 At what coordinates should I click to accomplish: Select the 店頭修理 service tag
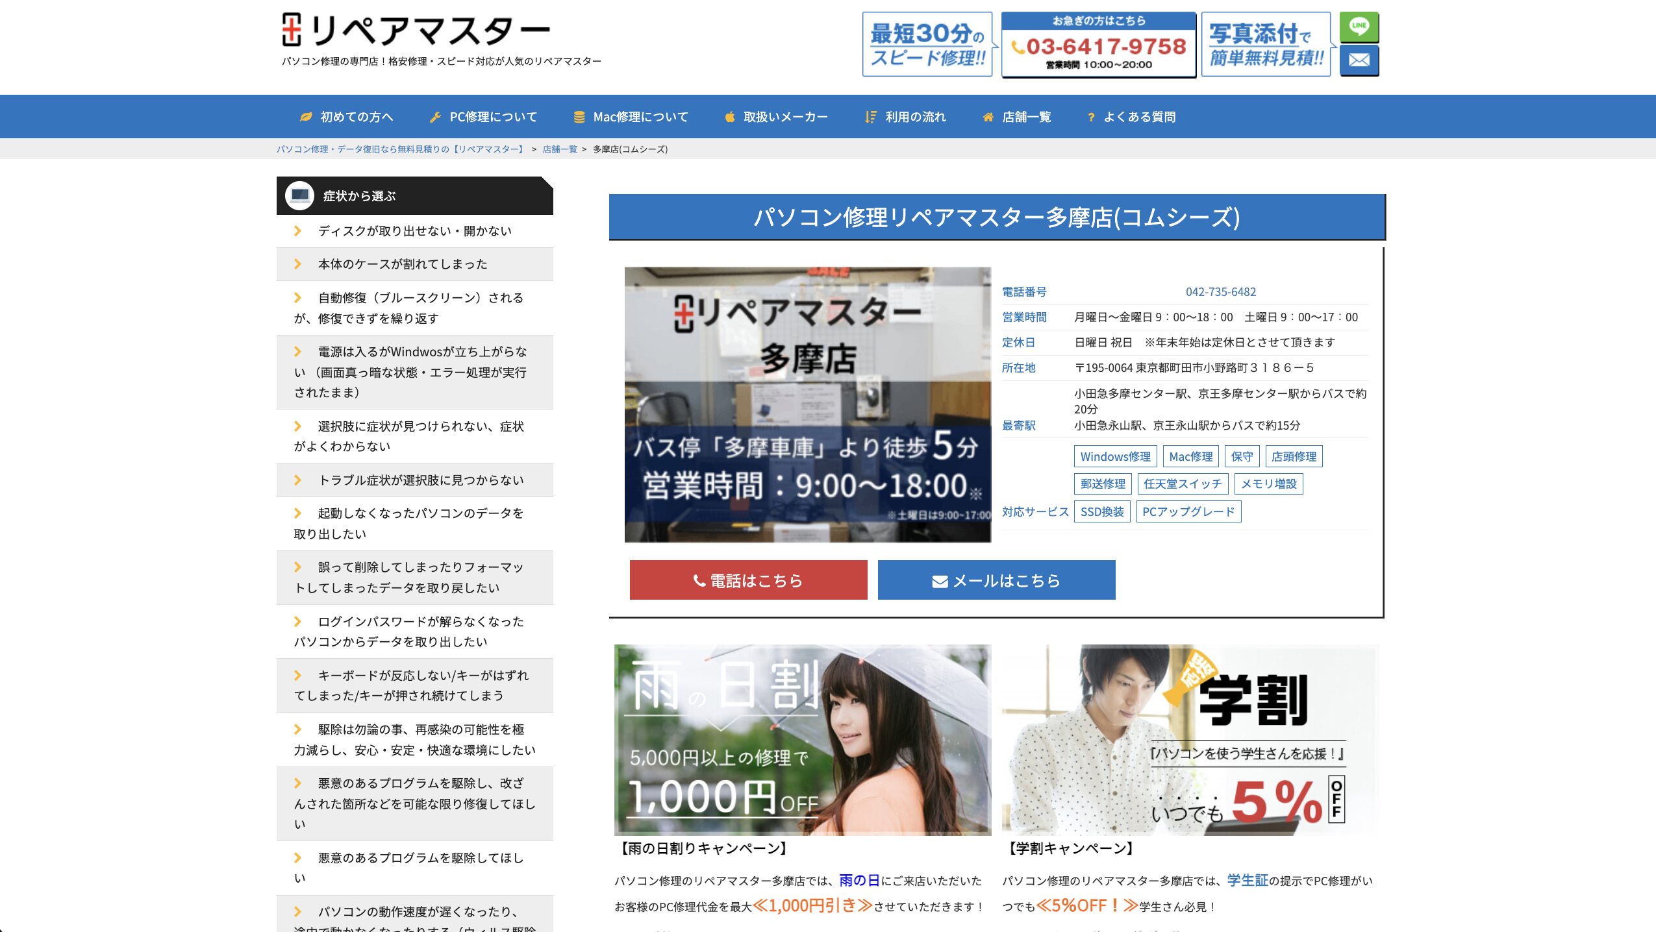(1294, 456)
